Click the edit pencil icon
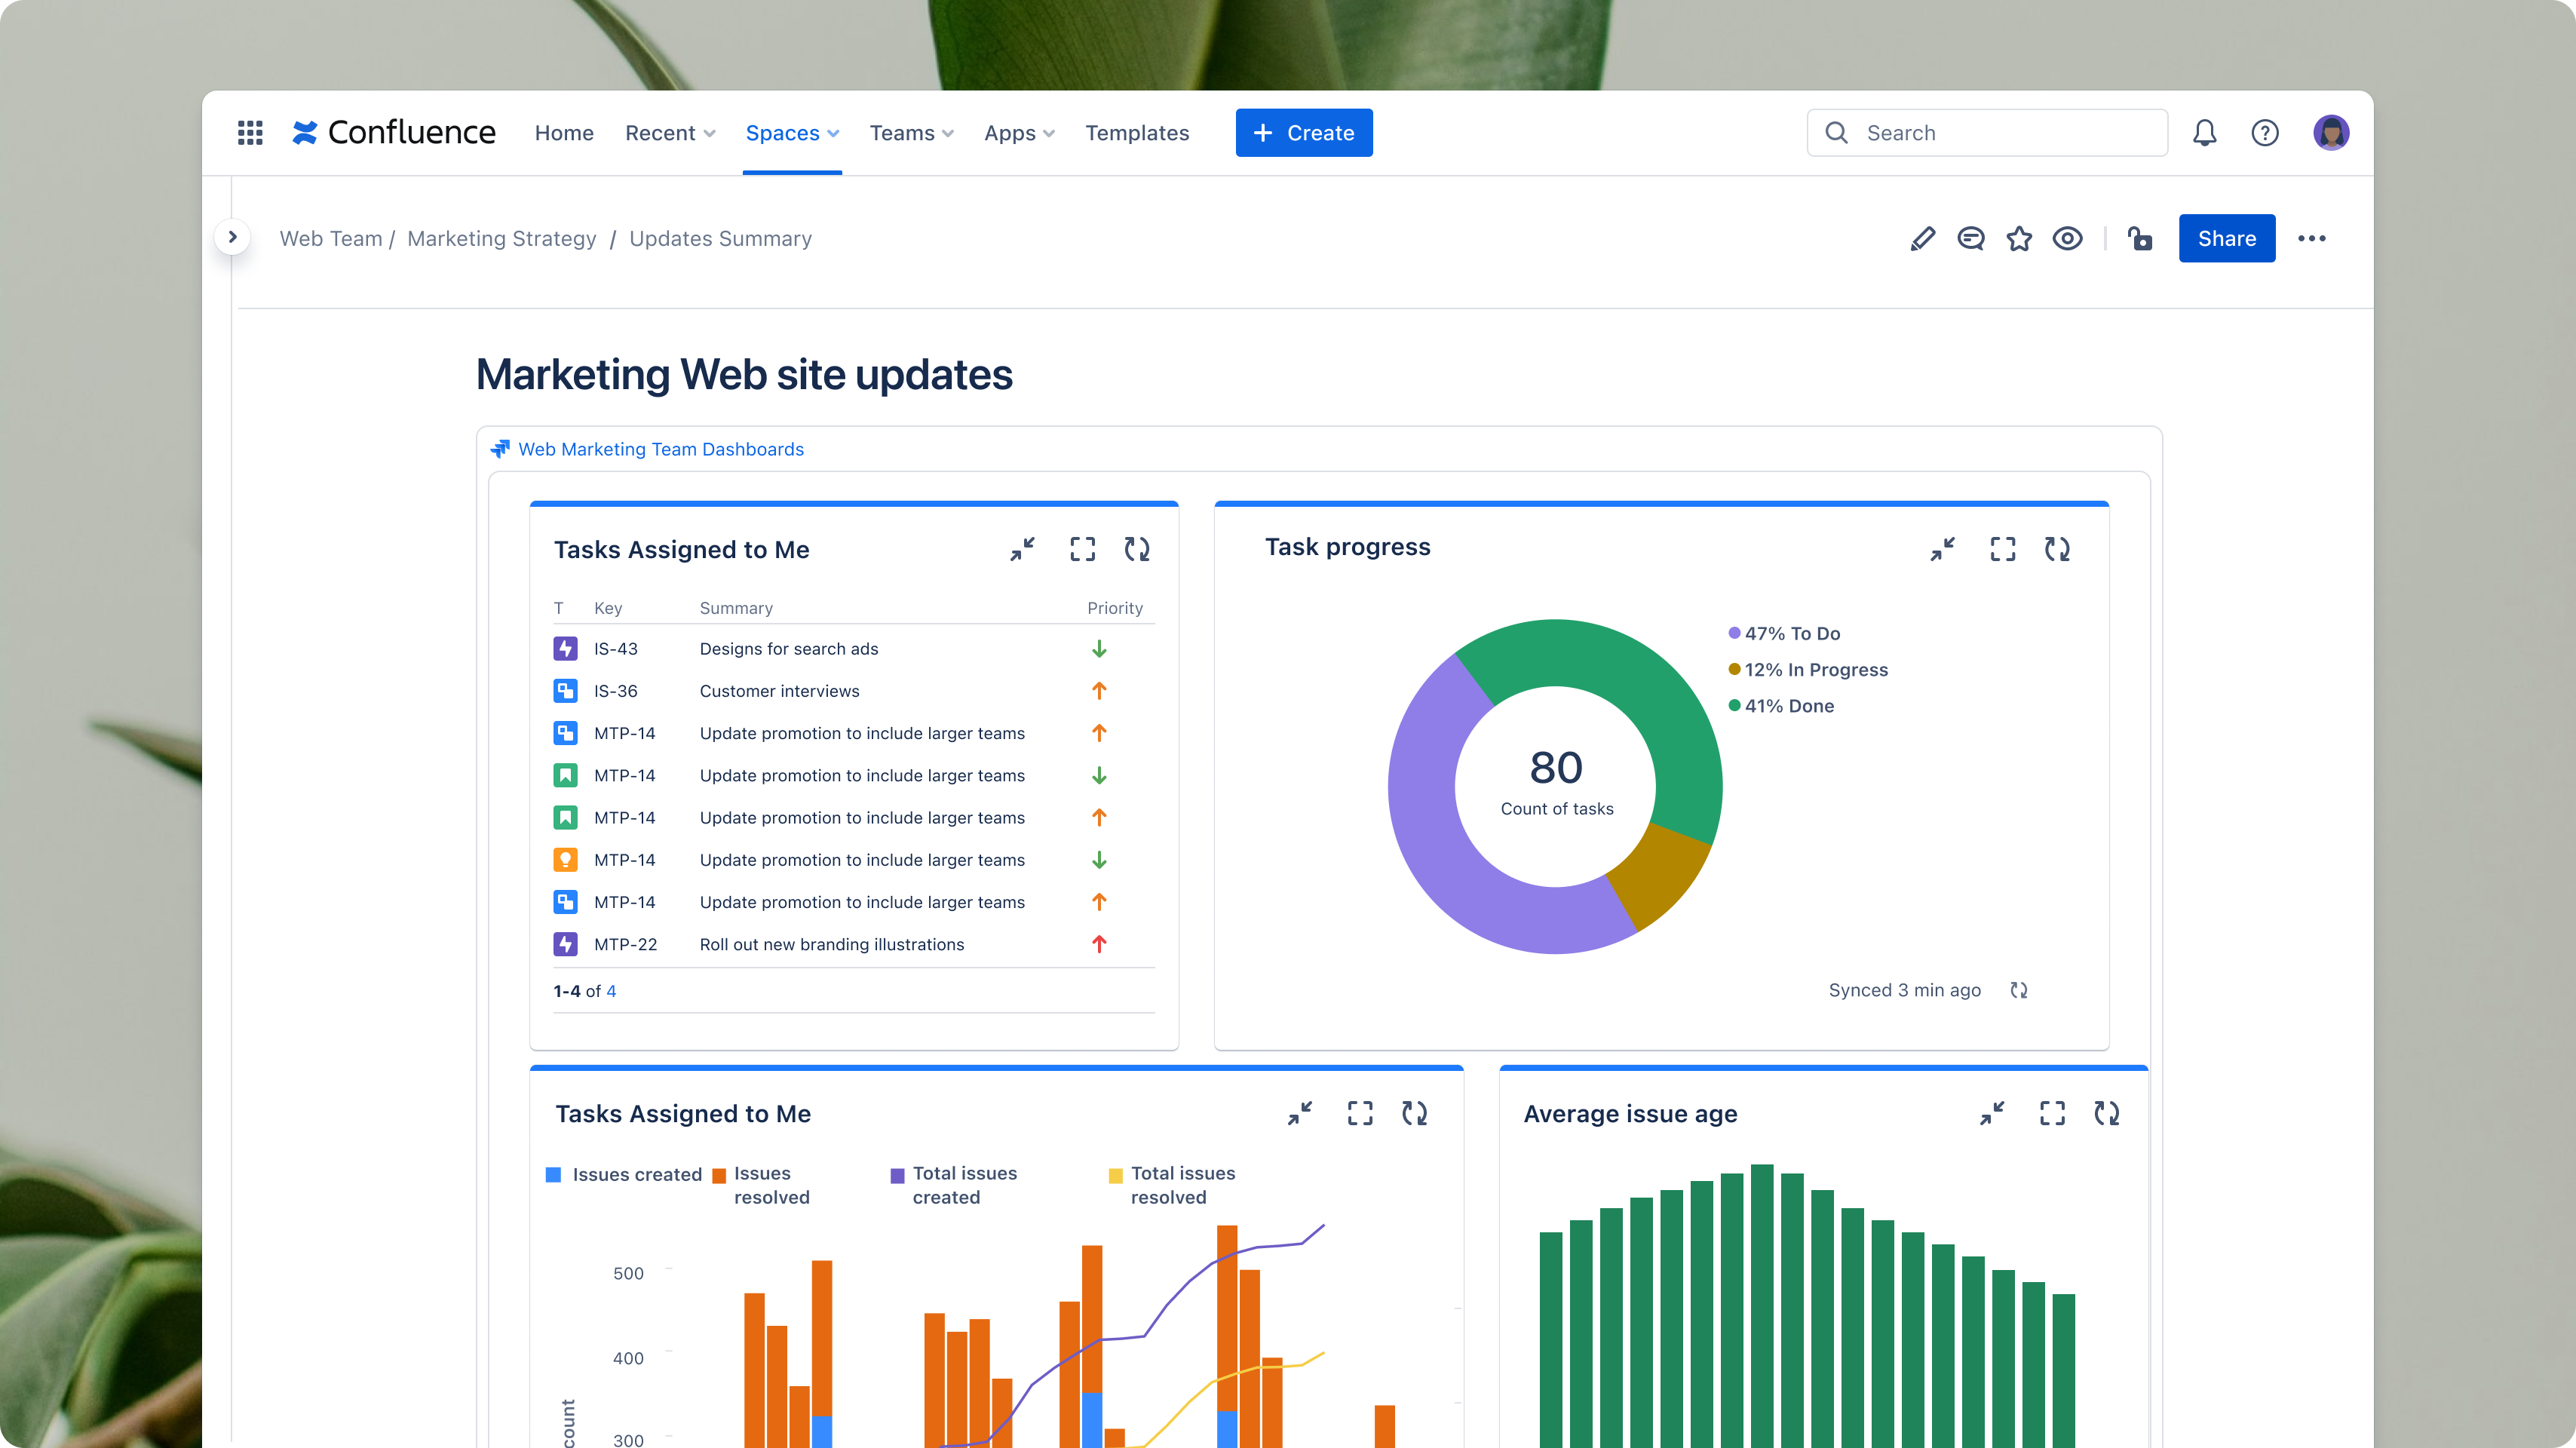This screenshot has height=1448, width=2576. [x=1922, y=238]
